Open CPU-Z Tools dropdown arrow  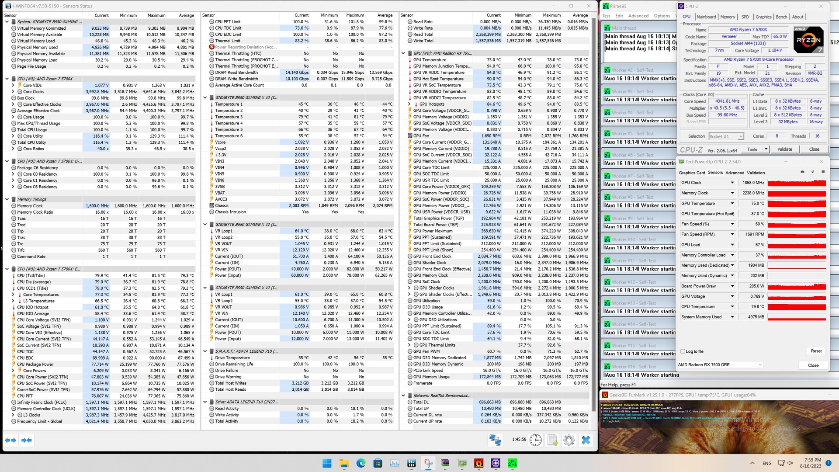pyautogui.click(x=766, y=149)
